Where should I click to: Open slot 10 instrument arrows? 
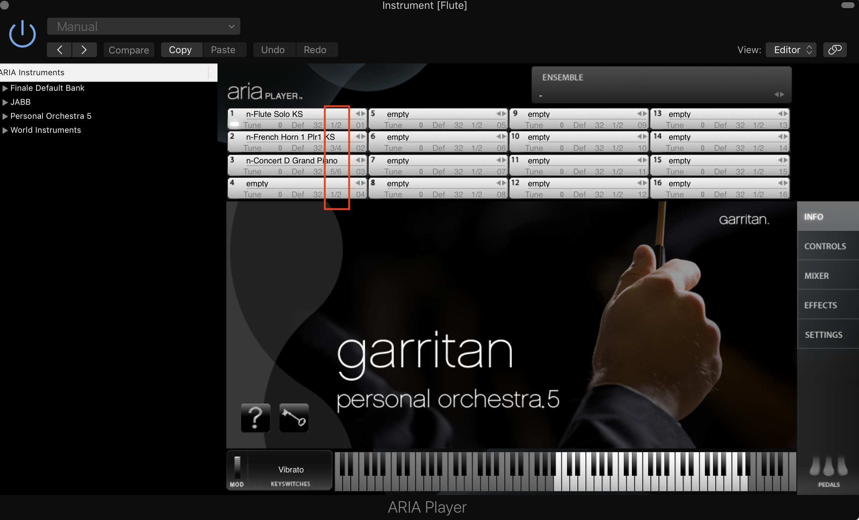click(x=642, y=136)
